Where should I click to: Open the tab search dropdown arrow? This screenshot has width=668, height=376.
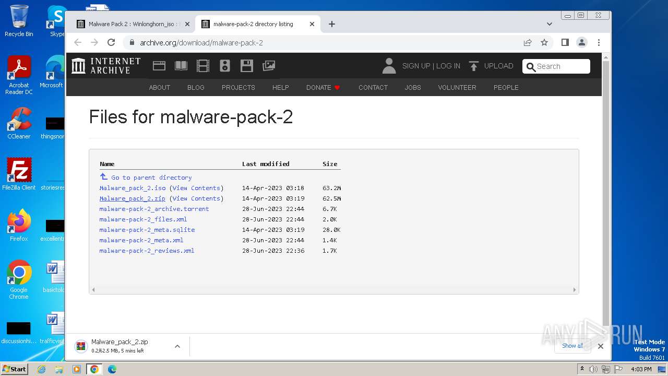(550, 24)
